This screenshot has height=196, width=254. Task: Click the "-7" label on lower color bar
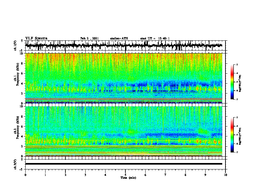[x=236, y=152]
